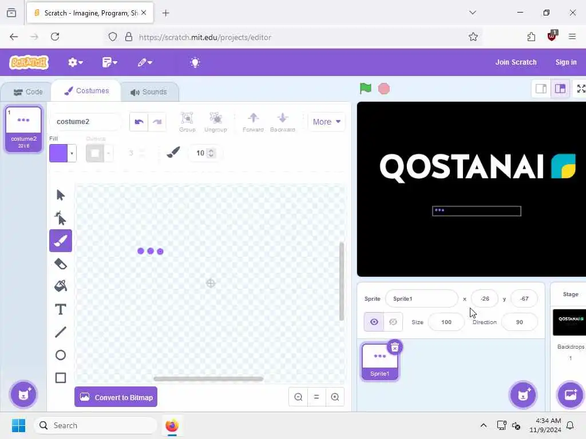The image size is (586, 439).
Task: Click Choose a Sprite cat button
Action: (523, 394)
